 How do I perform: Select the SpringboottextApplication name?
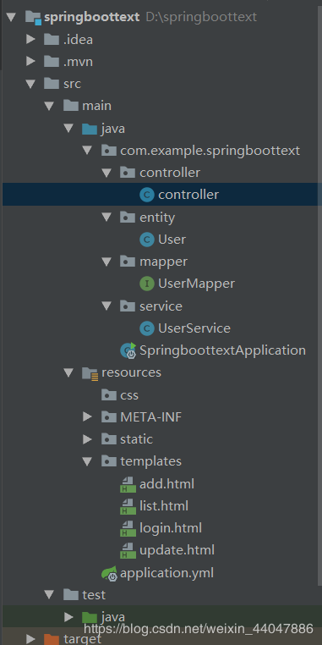(x=222, y=350)
